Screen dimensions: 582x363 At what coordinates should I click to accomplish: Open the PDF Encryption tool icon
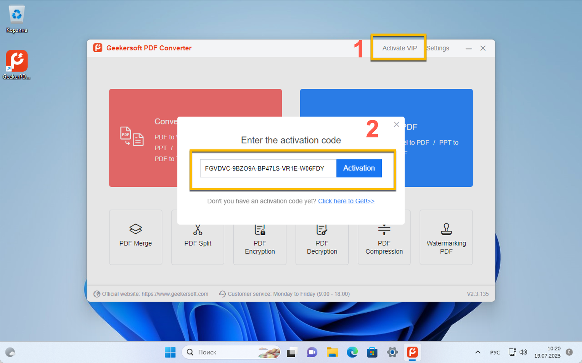point(260,230)
